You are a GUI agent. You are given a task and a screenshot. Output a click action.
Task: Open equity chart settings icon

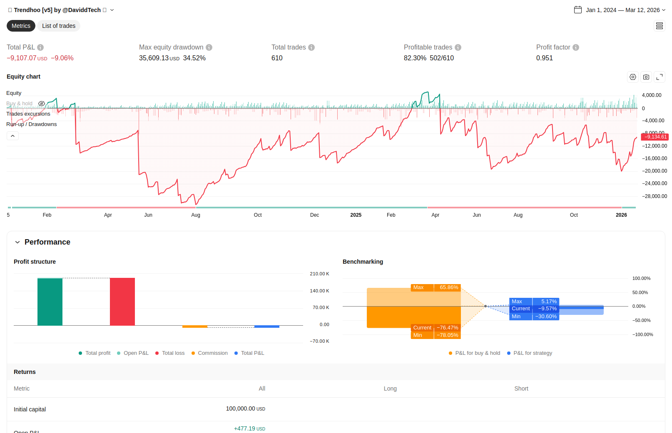point(633,77)
